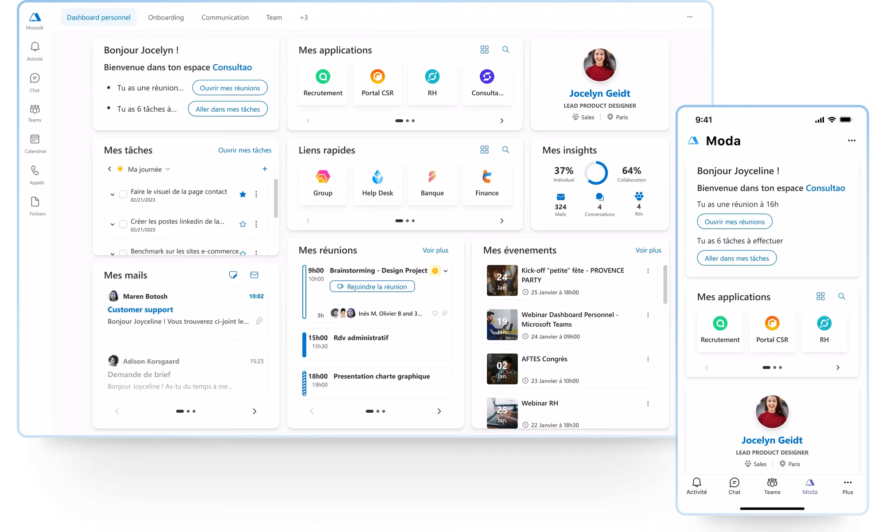Tap Moda in the phone bottom navigation
886x532 pixels.
(x=810, y=486)
